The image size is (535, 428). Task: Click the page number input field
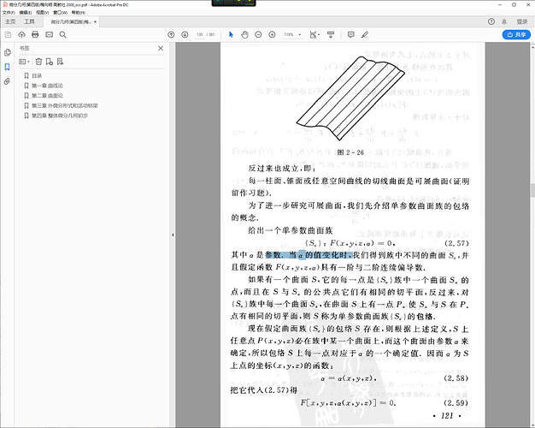click(200, 34)
